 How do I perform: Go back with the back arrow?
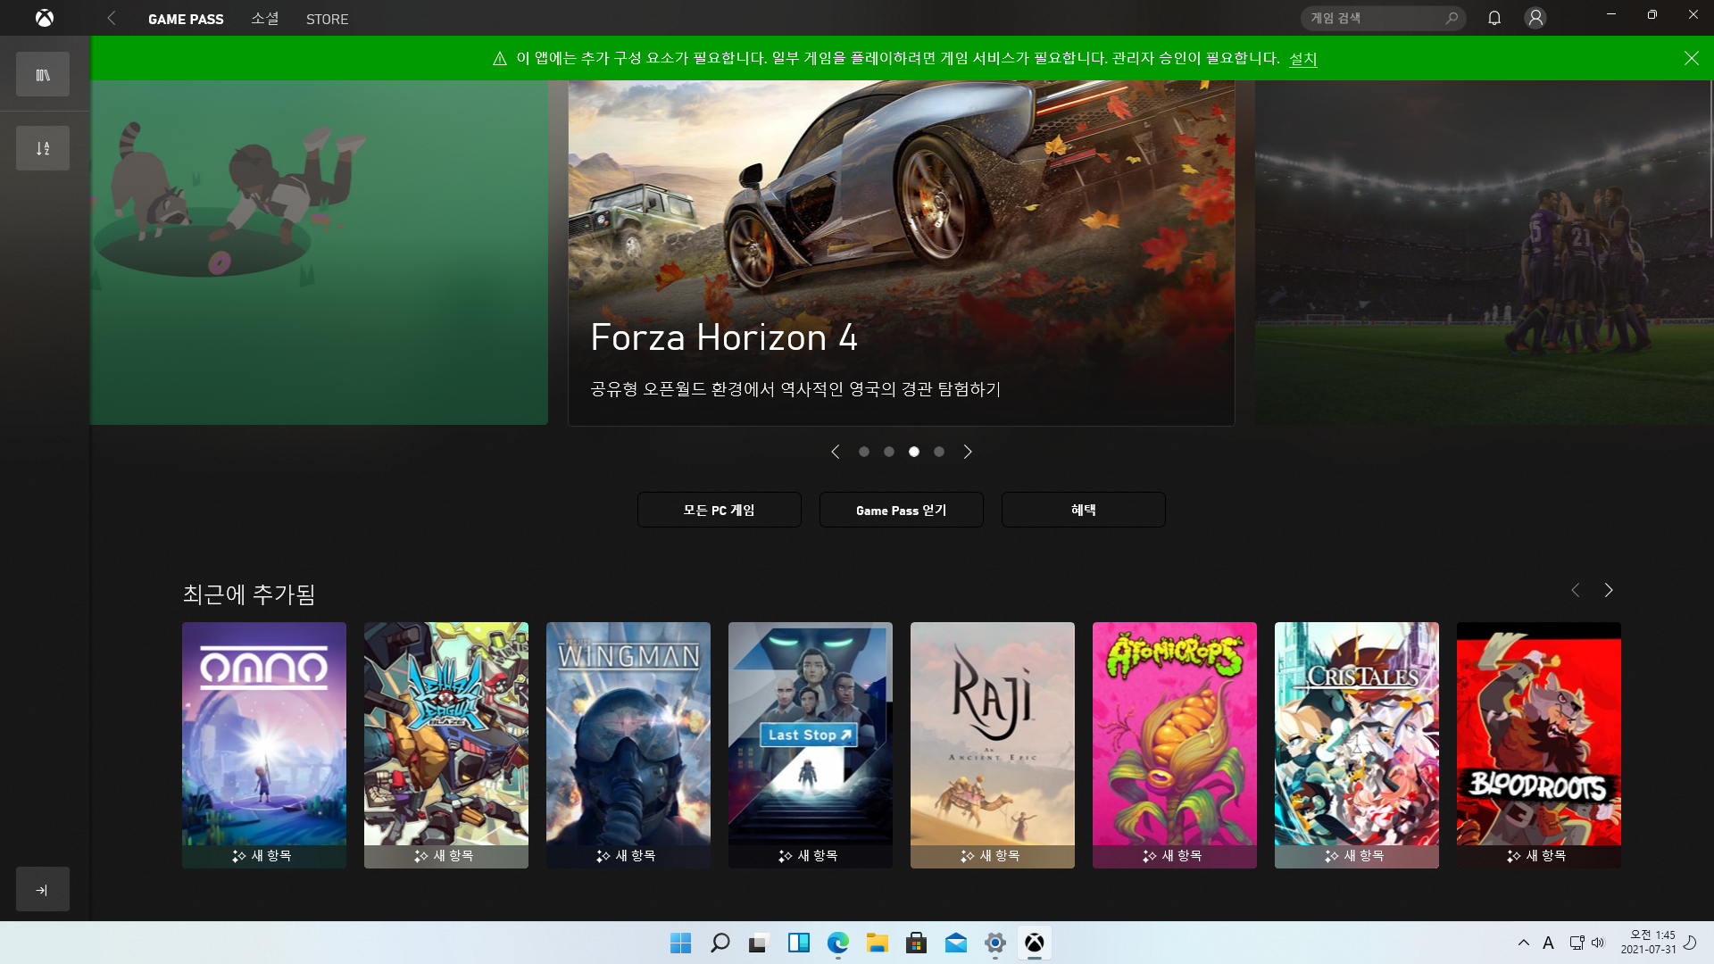pos(112,18)
